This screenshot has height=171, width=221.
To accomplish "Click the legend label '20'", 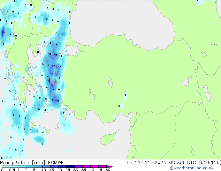I will (60, 170).
